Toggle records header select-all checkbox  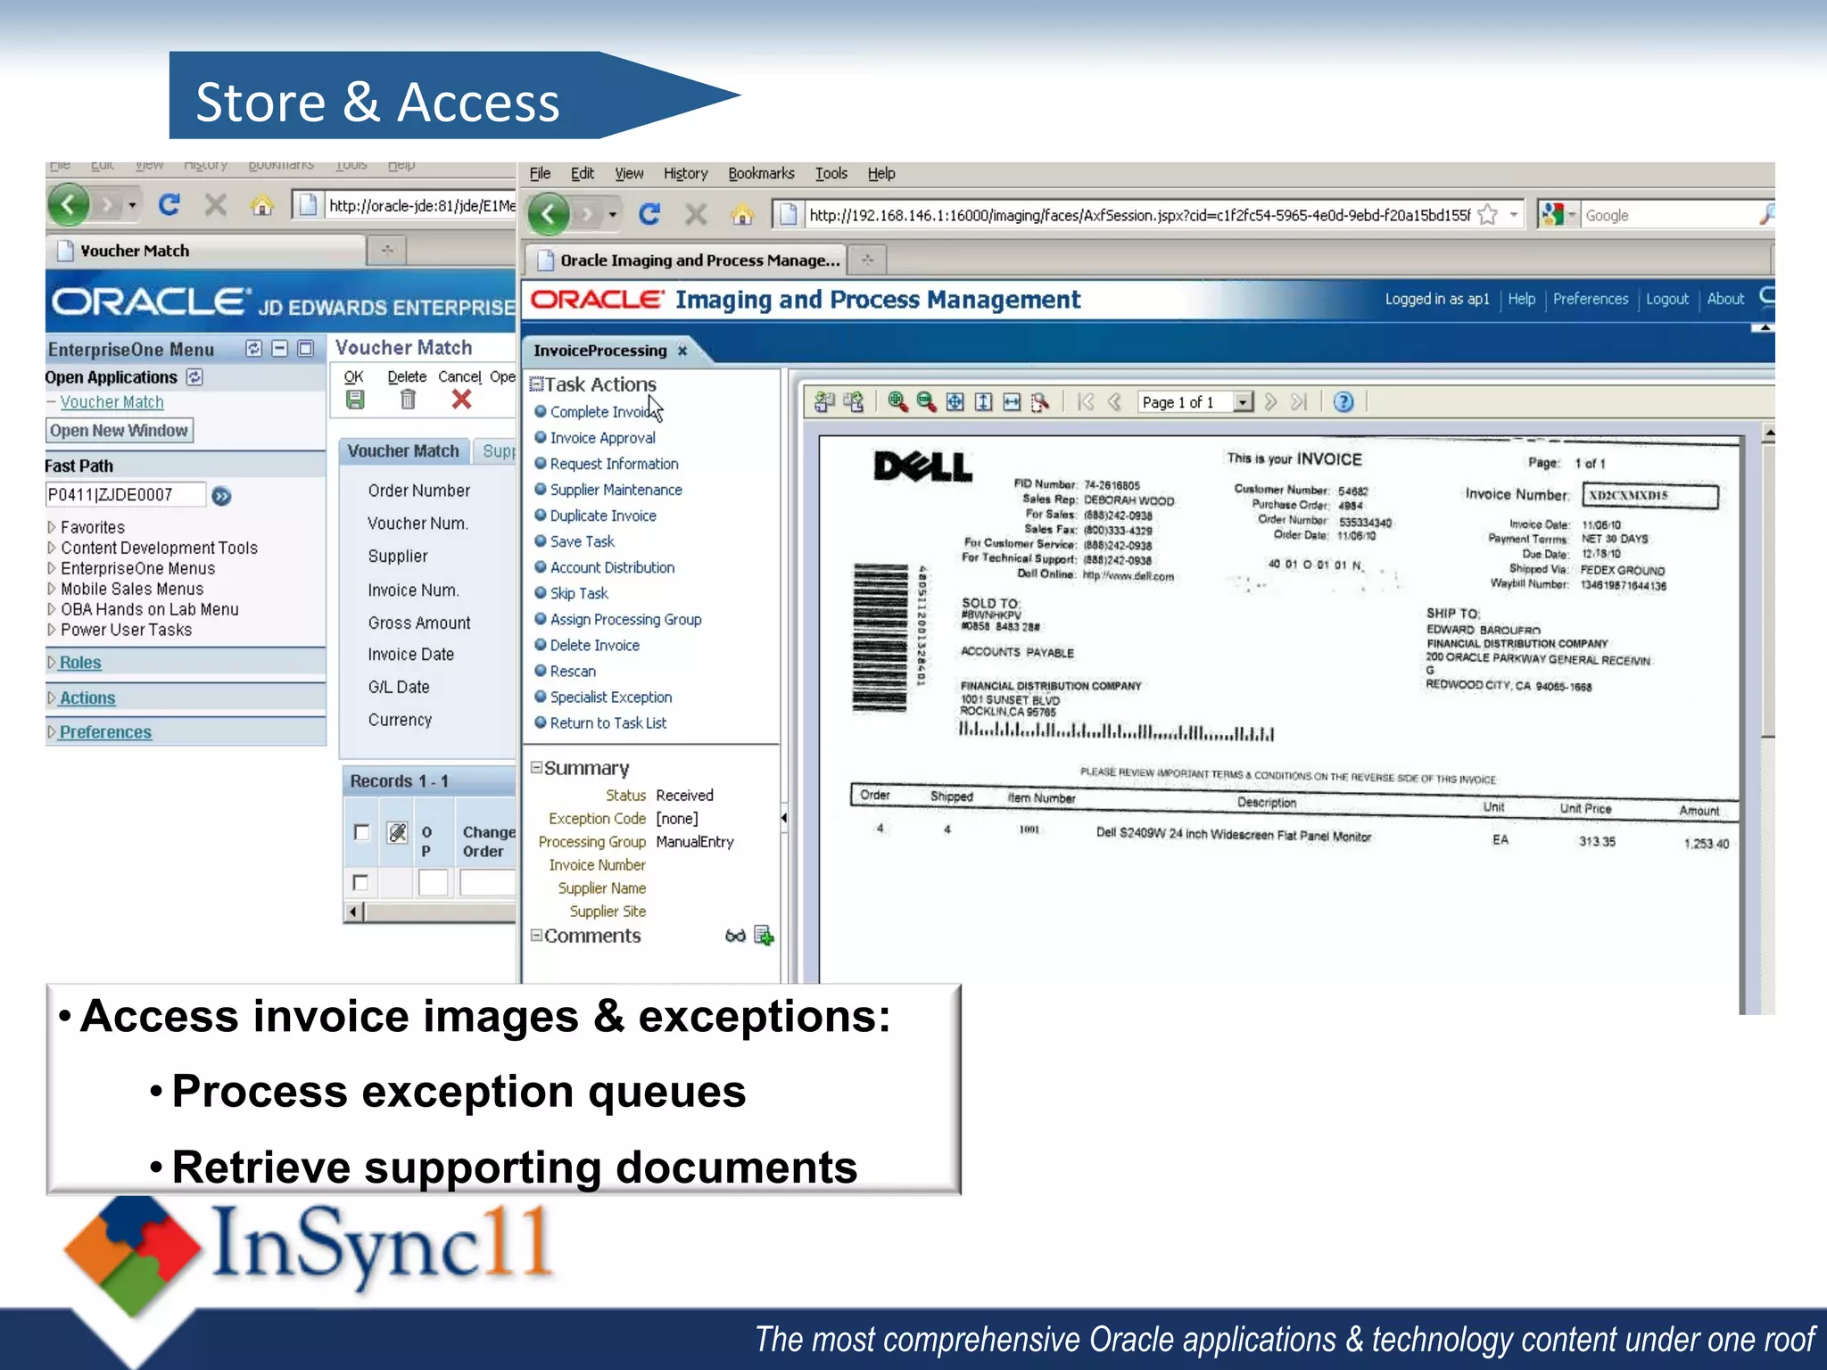click(x=361, y=832)
